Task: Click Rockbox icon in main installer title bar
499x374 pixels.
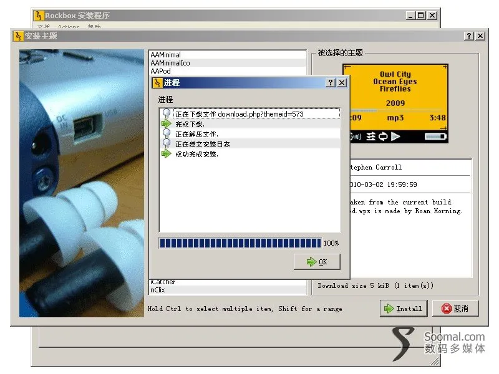Action: point(39,15)
